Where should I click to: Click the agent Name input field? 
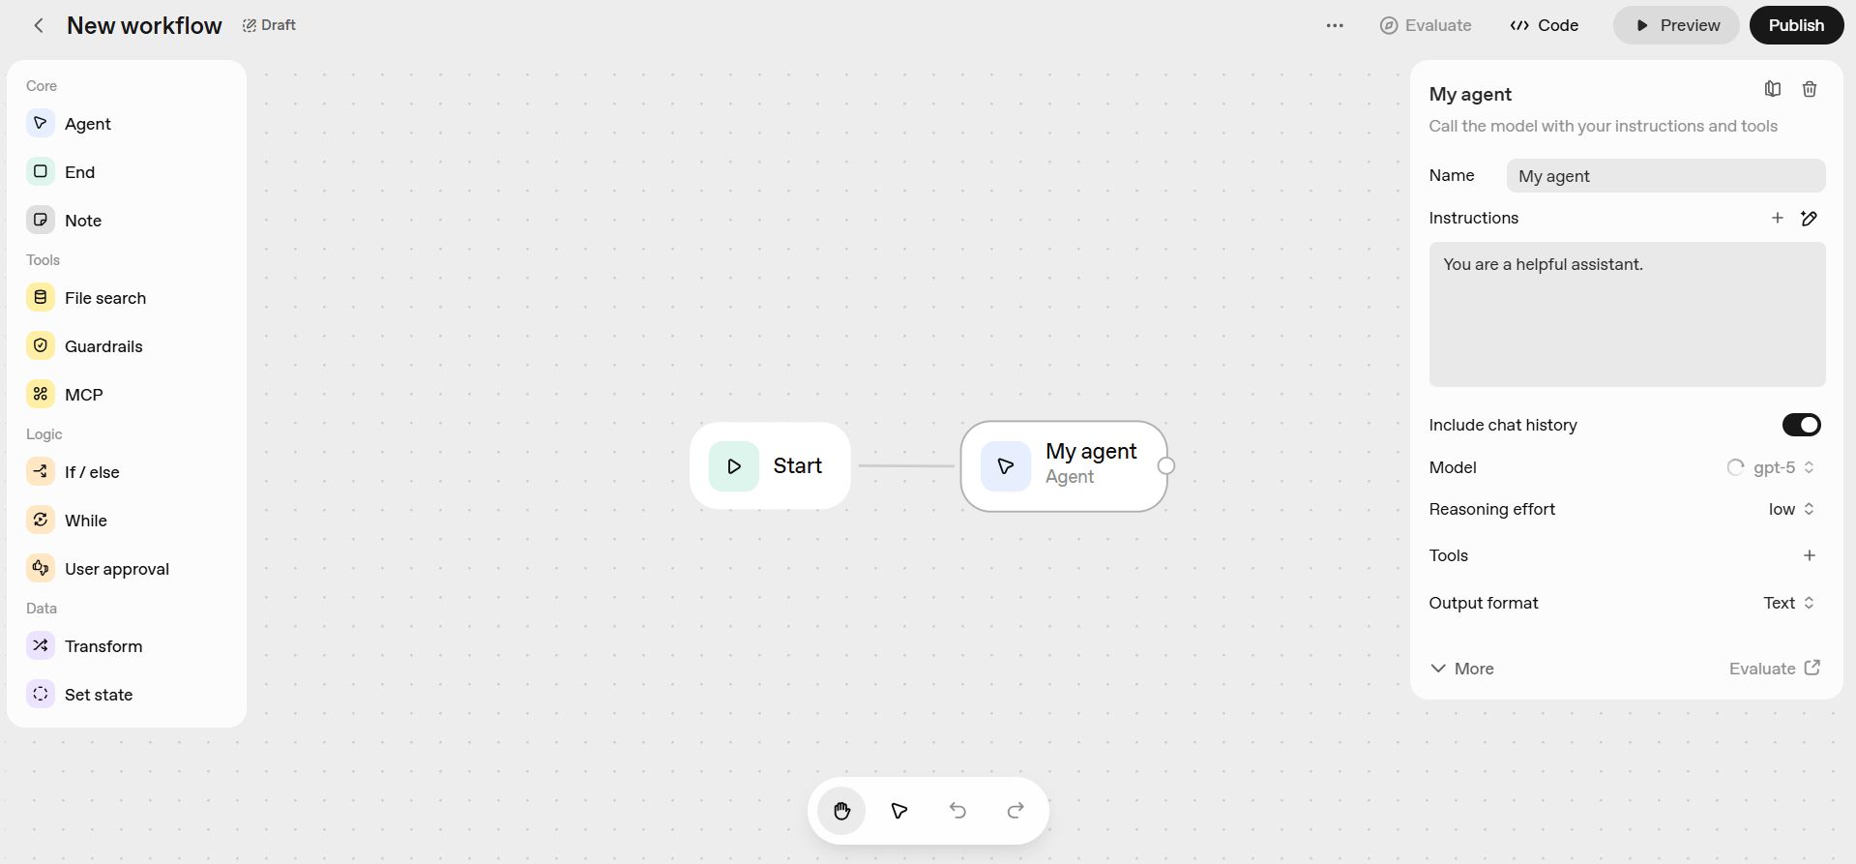point(1665,176)
